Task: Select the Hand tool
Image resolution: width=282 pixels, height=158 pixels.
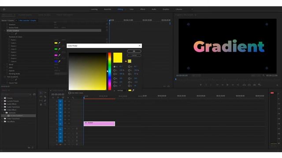Action: click(x=41, y=104)
